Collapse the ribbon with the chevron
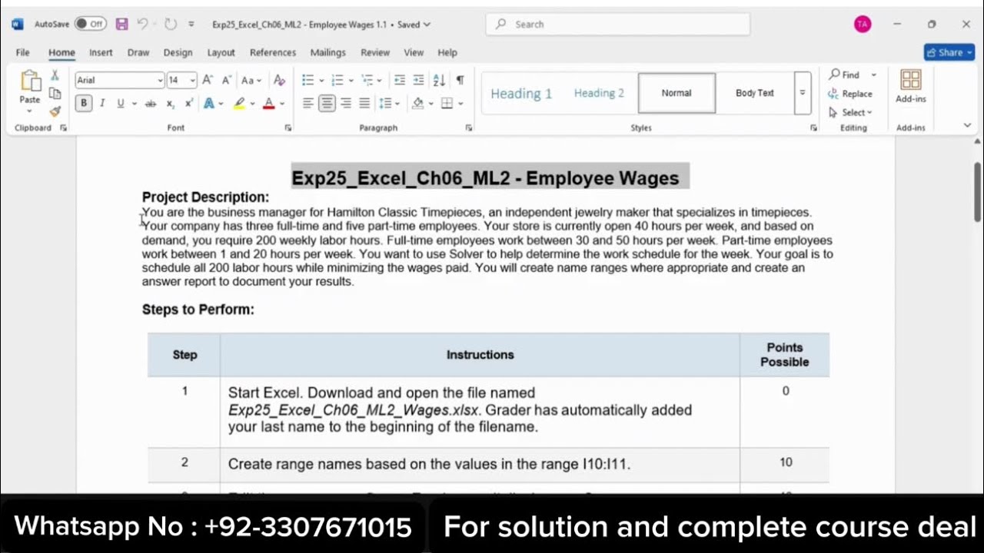Viewport: 984px width, 553px height. 967,125
